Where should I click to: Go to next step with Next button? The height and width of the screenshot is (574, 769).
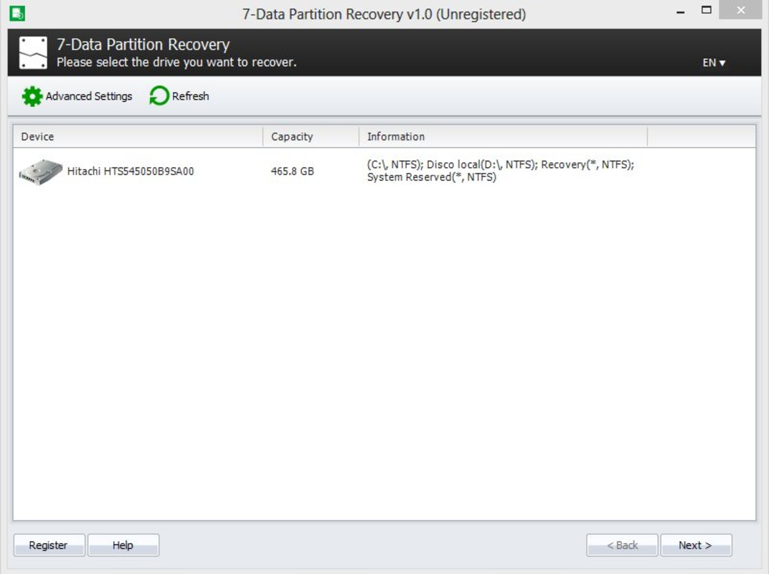coord(696,545)
